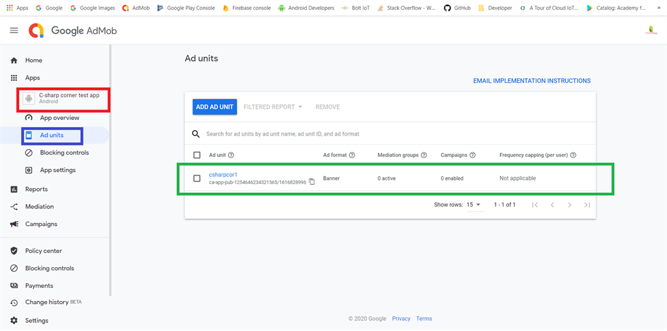667x331 pixels.
Task: Open Home in the sidebar
Action: point(34,61)
